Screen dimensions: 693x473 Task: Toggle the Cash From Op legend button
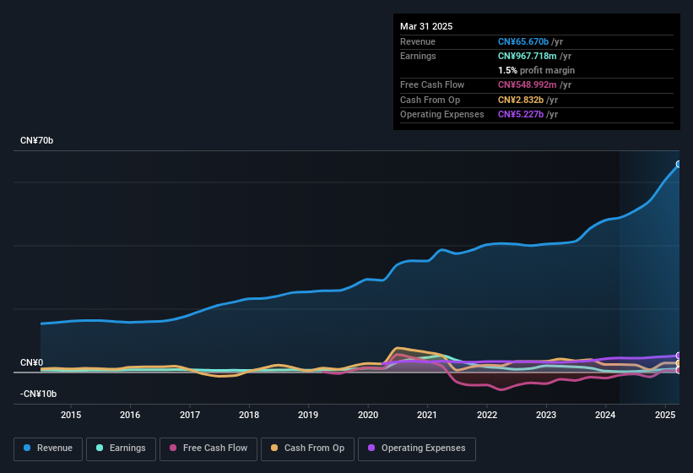pyautogui.click(x=307, y=449)
